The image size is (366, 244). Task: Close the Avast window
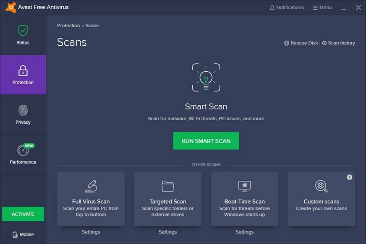click(x=358, y=8)
